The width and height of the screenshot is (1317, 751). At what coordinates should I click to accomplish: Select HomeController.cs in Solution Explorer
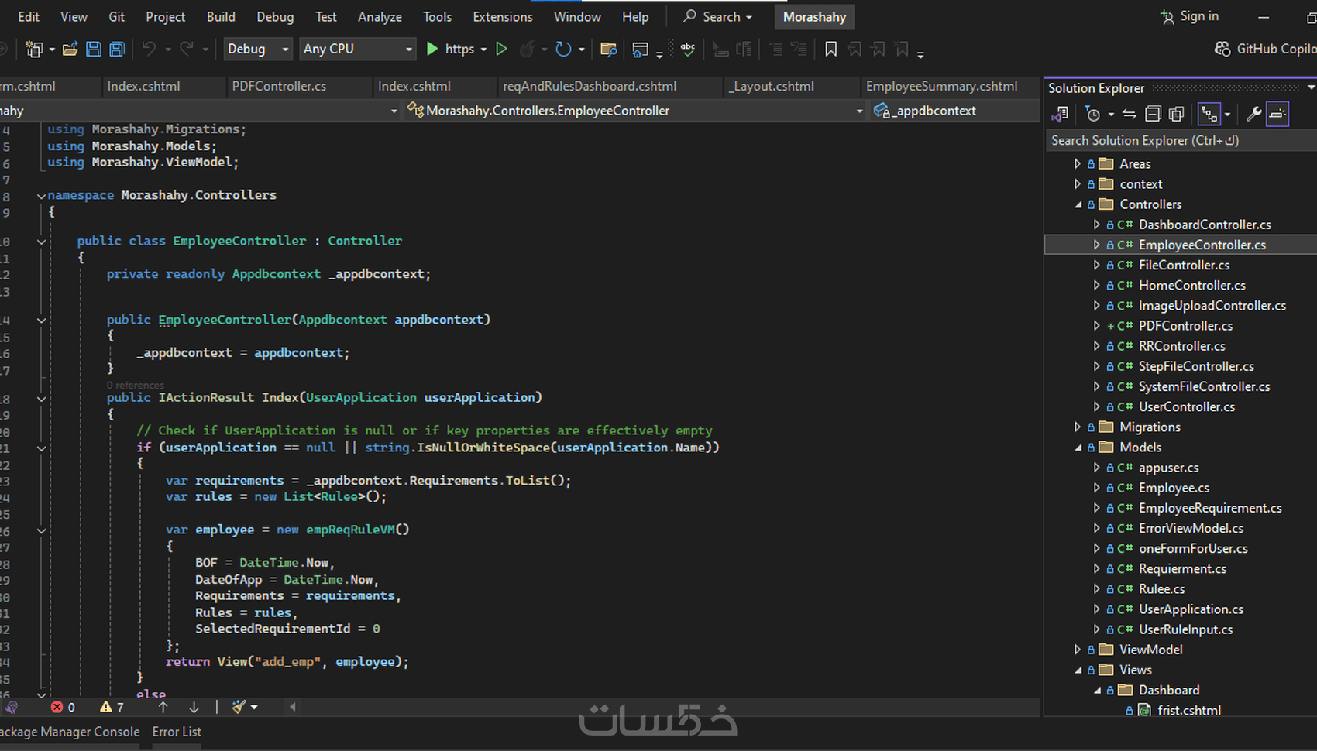coord(1192,286)
